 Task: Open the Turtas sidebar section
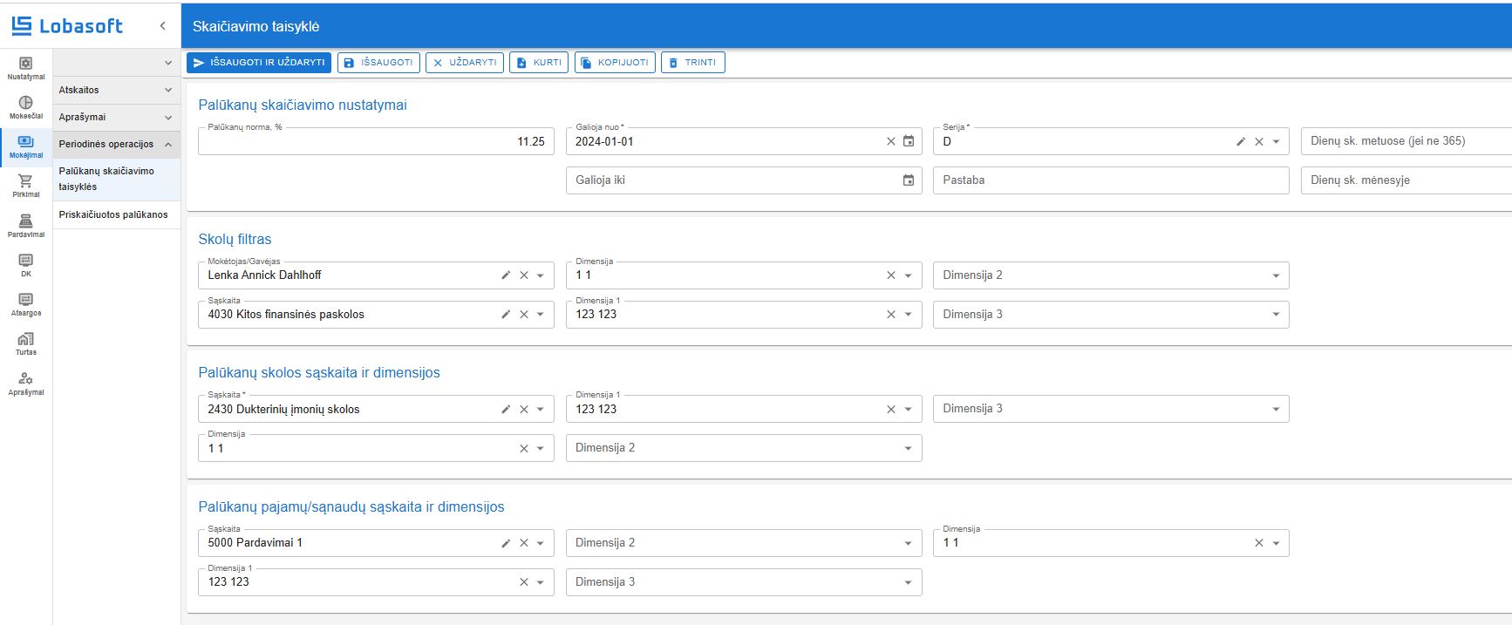click(25, 343)
